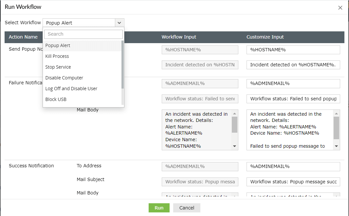
Task: Click the 'Select Workflow' label
Action: (x=23, y=23)
